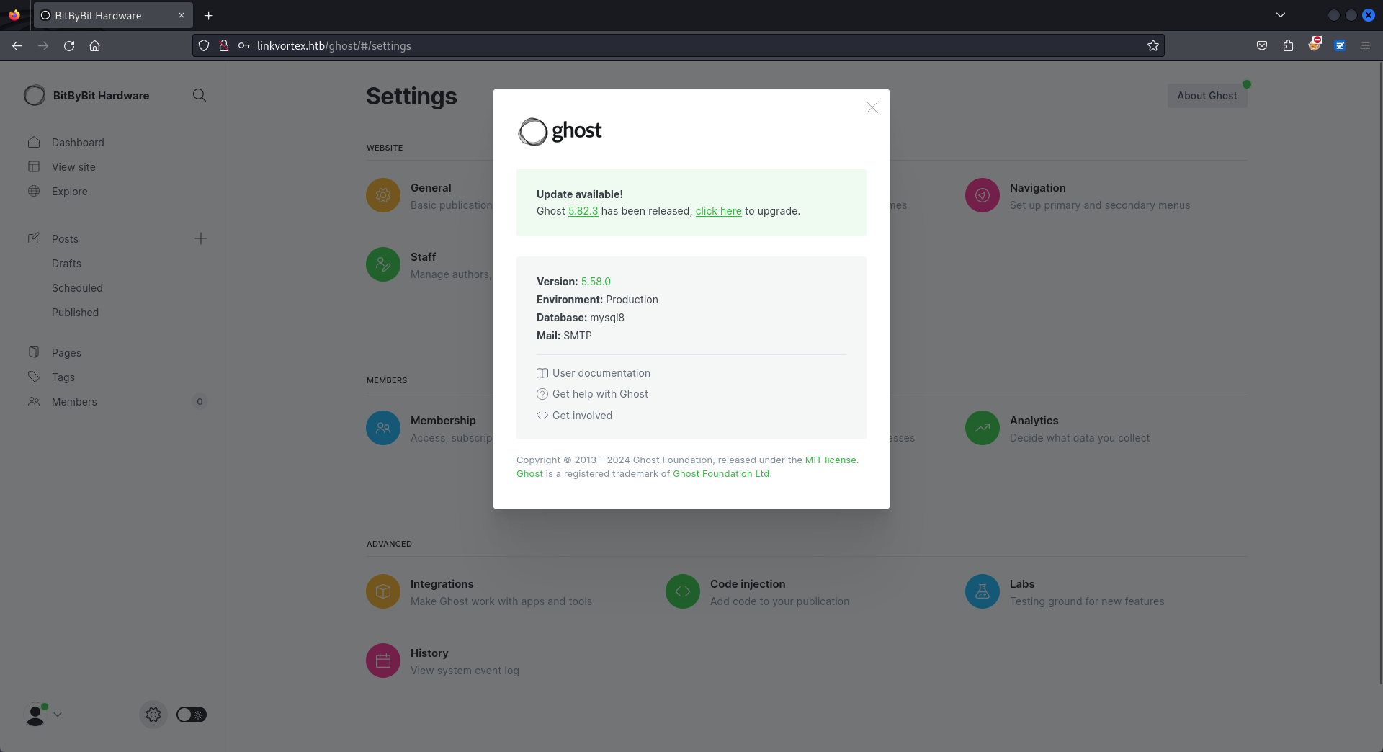Open Pocket save icon
This screenshot has height=752, width=1383.
click(1262, 45)
